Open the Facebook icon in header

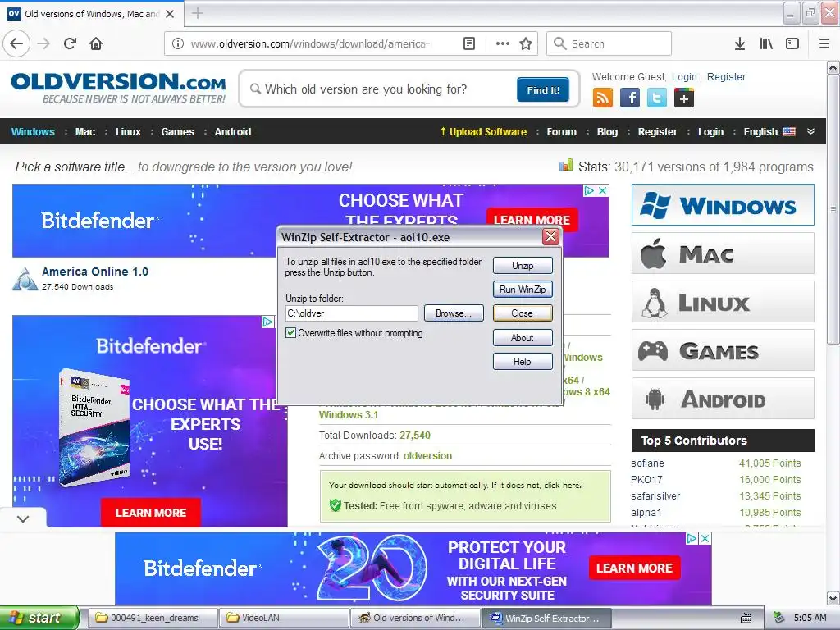tap(630, 98)
